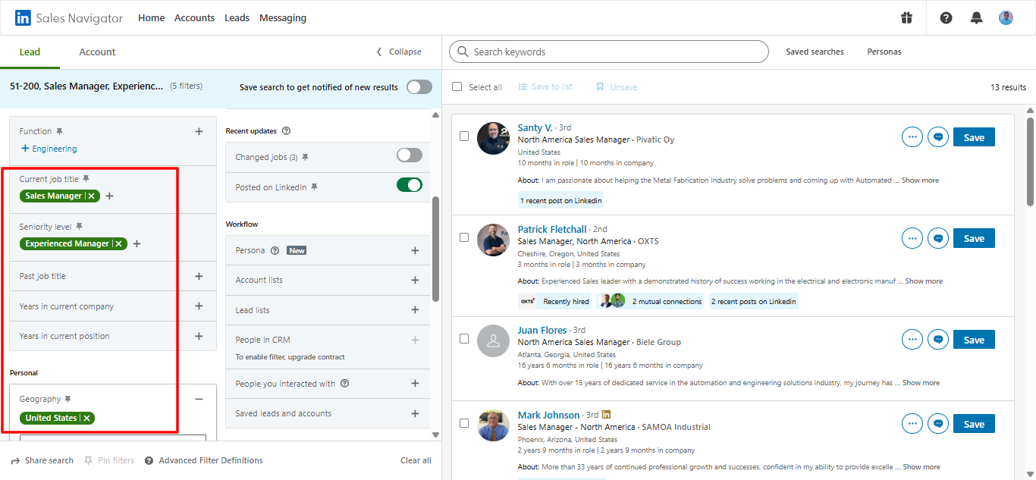The height and width of the screenshot is (480, 1036).
Task: Open the notifications bell icon
Action: (976, 17)
